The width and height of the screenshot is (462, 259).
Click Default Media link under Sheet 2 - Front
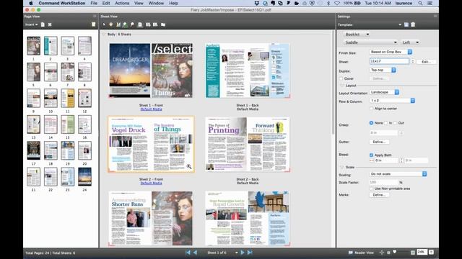(151, 183)
